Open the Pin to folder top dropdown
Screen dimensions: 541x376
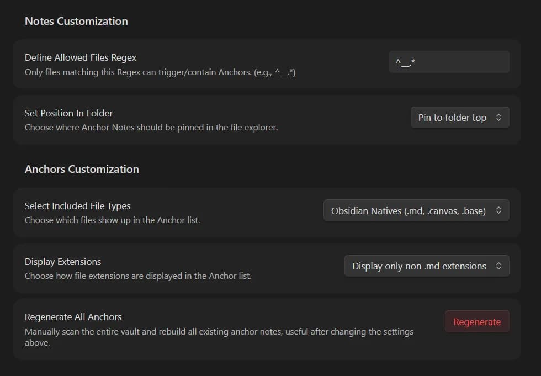(460, 118)
